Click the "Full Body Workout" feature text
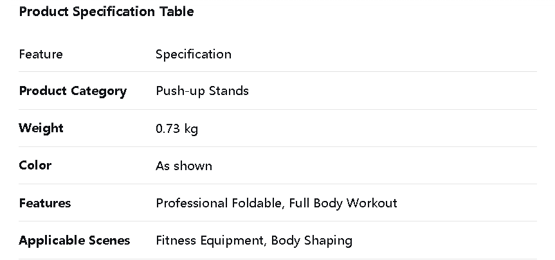The height and width of the screenshot is (260, 555). pyautogui.click(x=343, y=203)
